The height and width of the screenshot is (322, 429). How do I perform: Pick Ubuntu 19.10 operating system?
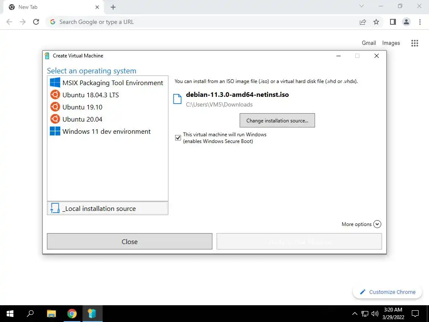(108, 107)
